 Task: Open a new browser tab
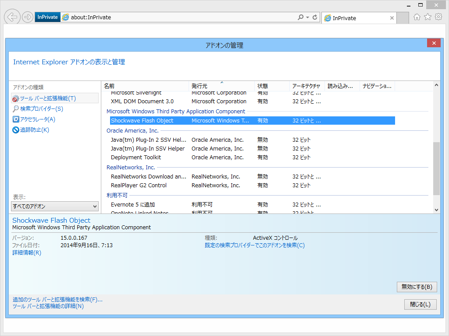[x=403, y=18]
